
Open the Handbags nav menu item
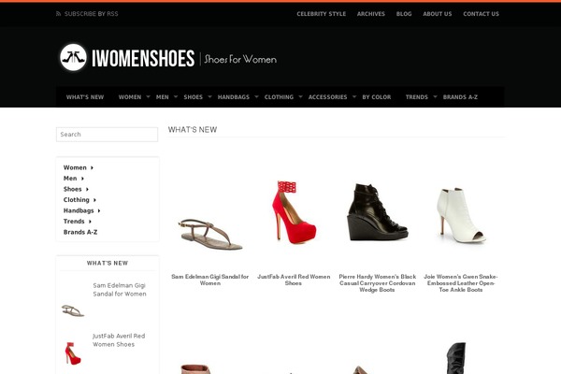tap(233, 97)
